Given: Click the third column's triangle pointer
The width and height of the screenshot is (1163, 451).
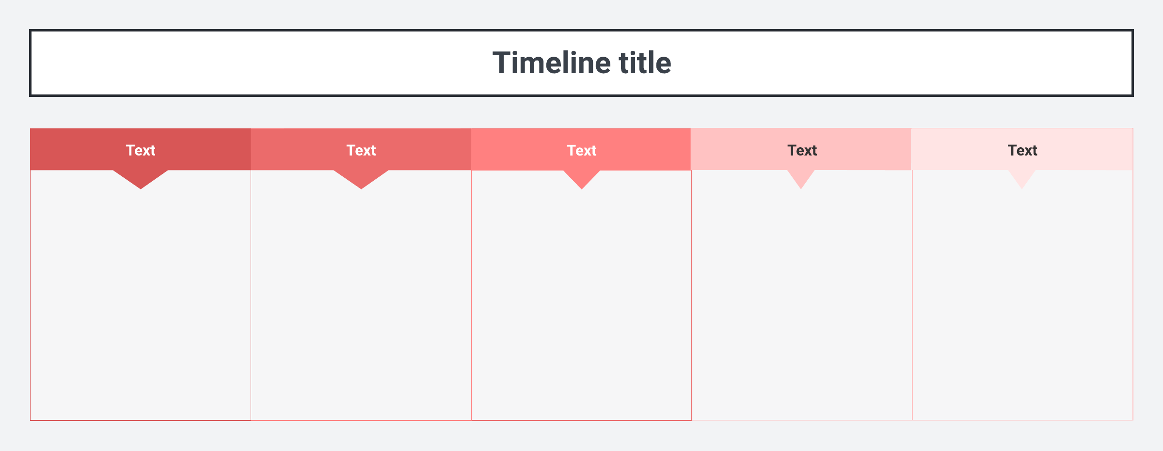Looking at the screenshot, I should pyautogui.click(x=582, y=178).
